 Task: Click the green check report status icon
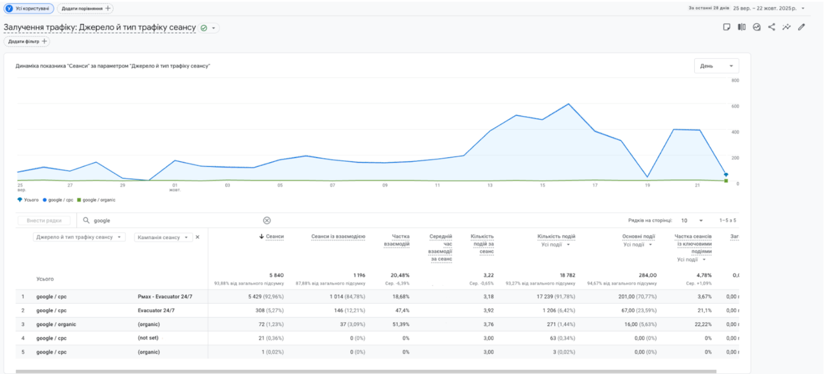(204, 28)
